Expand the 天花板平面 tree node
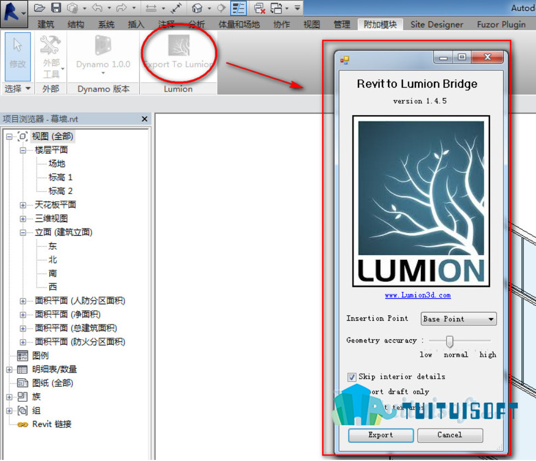 coord(23,205)
